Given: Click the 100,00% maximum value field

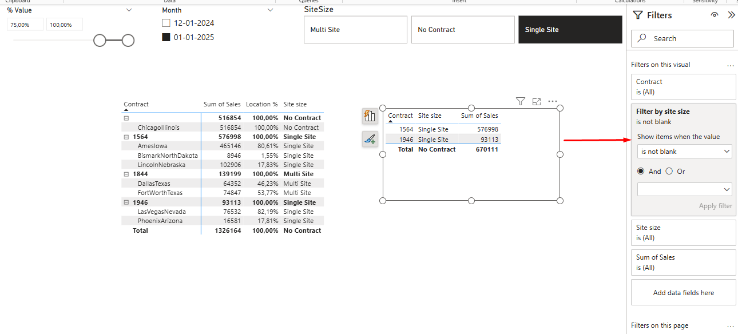Looking at the screenshot, I should point(65,25).
